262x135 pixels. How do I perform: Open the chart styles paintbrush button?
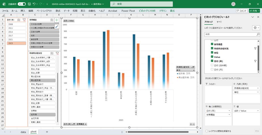point(57,27)
